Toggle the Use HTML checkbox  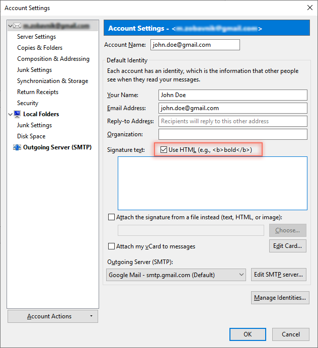point(164,150)
